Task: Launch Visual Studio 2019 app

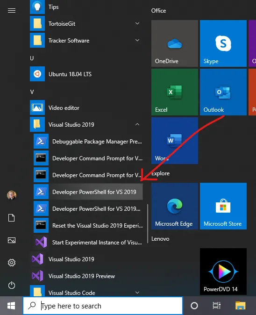Action: coord(86,259)
